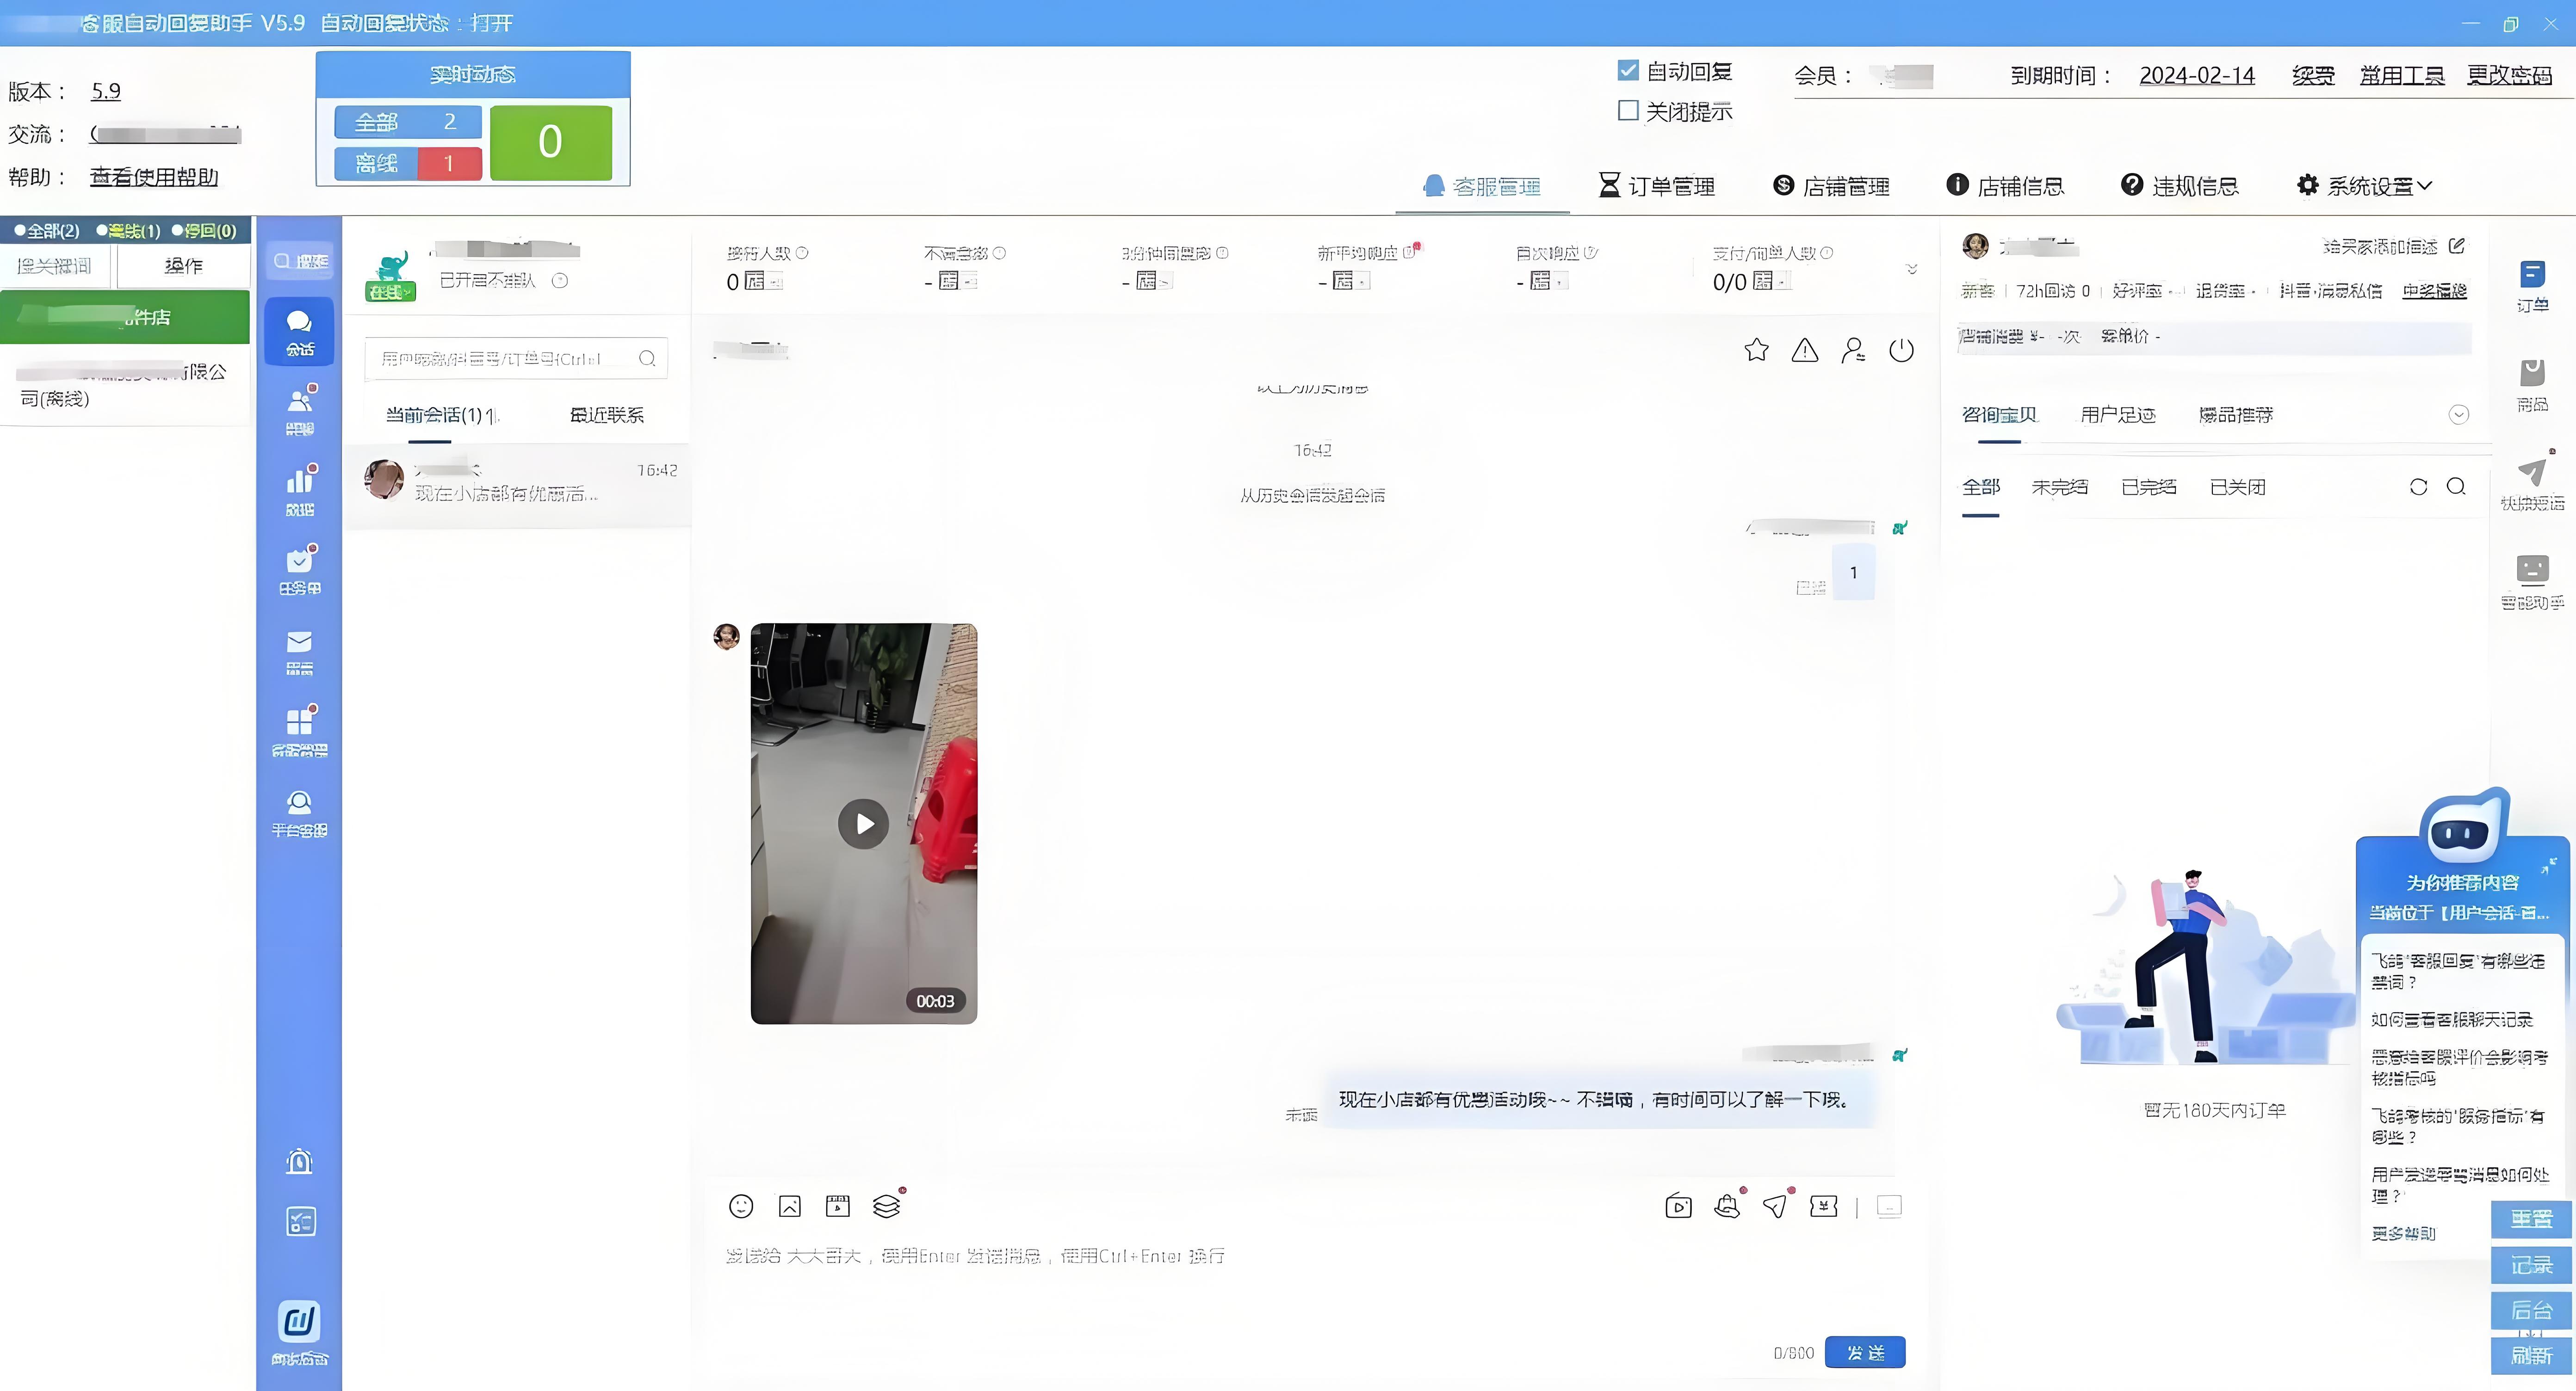The image size is (2576, 1391).
Task: Uncheck the 自动回复 checkbox
Action: 1628,71
